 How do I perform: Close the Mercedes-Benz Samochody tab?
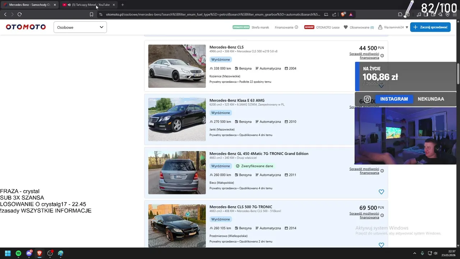point(55,5)
